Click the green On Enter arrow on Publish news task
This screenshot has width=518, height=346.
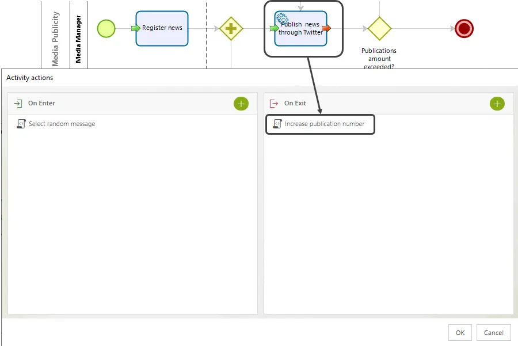274,28
